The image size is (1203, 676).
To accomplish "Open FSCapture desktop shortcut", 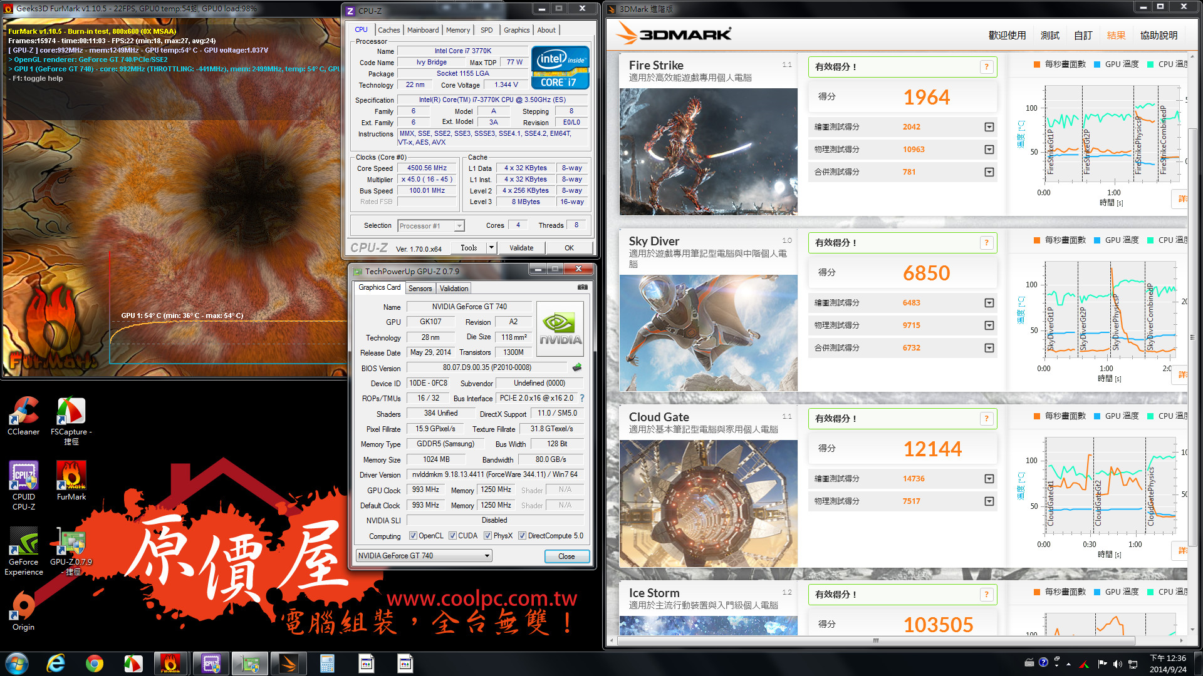I will (x=71, y=420).
